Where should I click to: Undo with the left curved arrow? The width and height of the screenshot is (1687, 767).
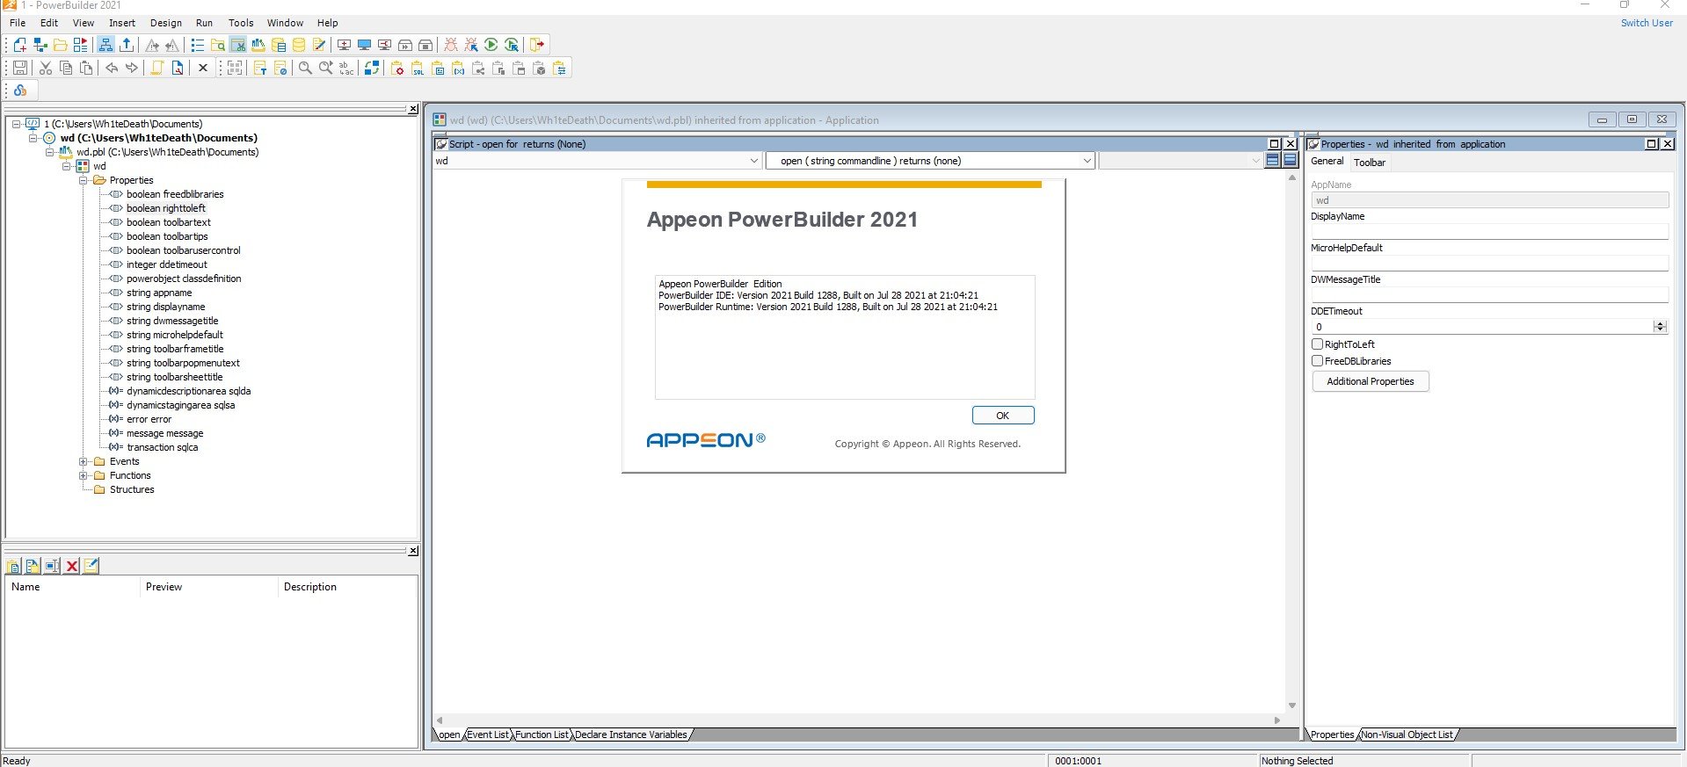pos(112,68)
